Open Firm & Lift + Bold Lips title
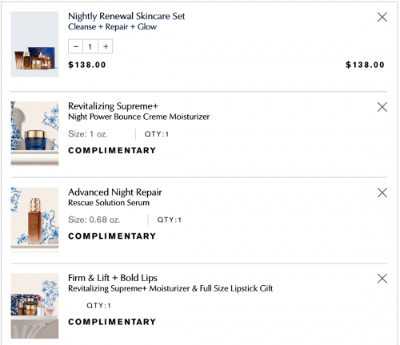 pyautogui.click(x=113, y=278)
